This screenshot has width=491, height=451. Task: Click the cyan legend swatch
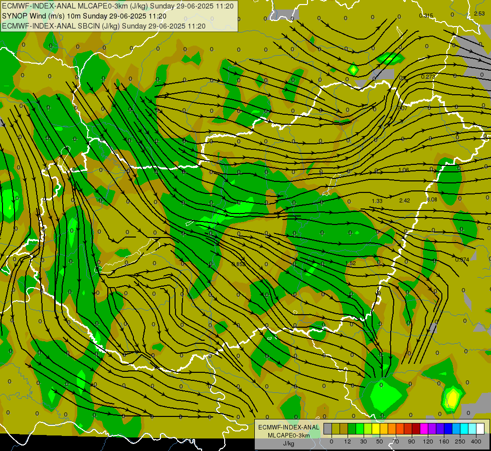464,428
